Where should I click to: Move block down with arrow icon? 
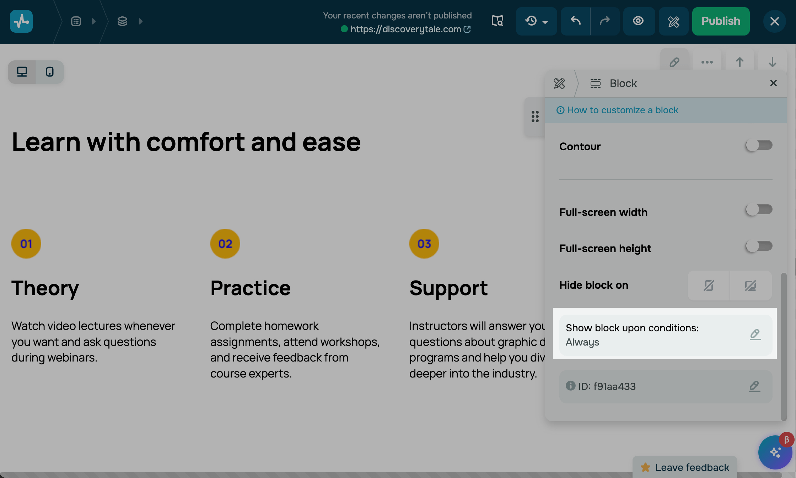tap(772, 62)
